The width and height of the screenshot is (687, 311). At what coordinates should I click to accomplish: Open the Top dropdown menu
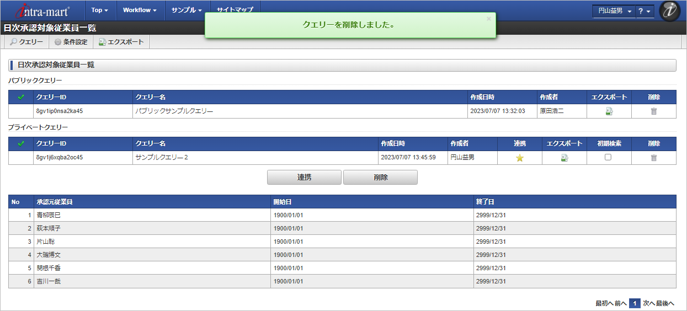(x=99, y=10)
